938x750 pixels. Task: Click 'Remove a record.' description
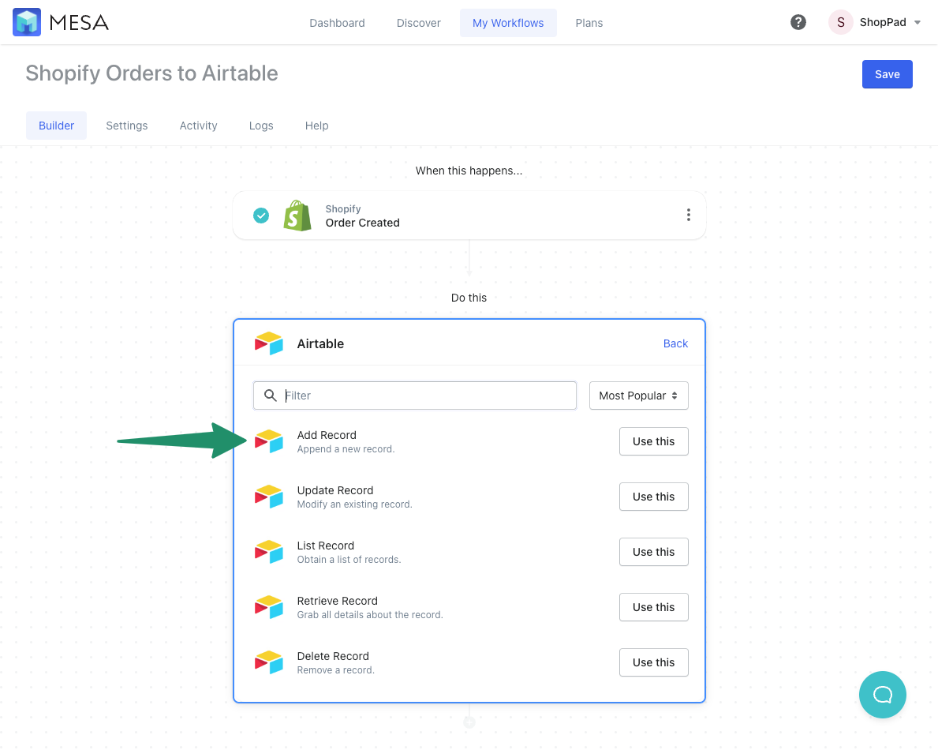point(335,669)
